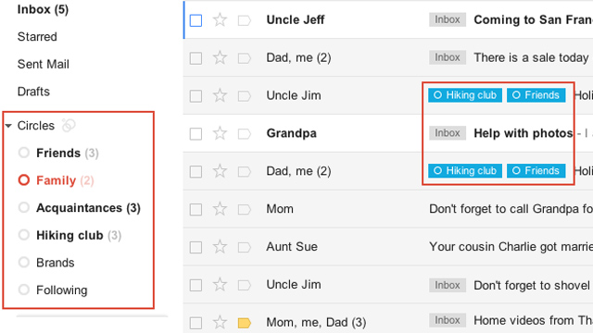
Task: Collapse the Circles section
Action: [8, 126]
